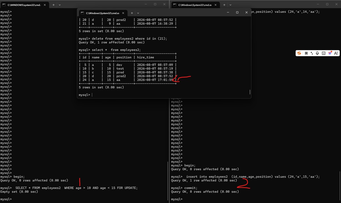Click the last mysql> prompt in right window
This screenshot has height=203, width=341.
(x=177, y=199)
